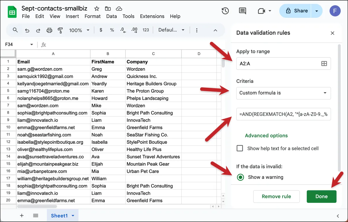Click the move to folder icon
348x222 pixels.
pos(108,9)
